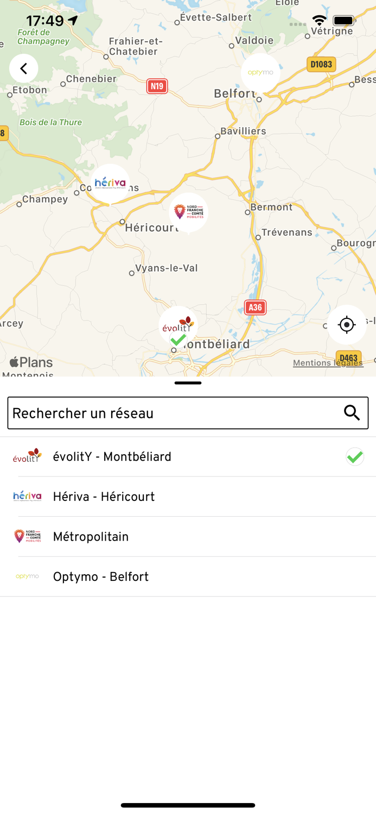Click the évolitY logo in the list
Viewport: 376px width, 815px height.
tap(26, 456)
